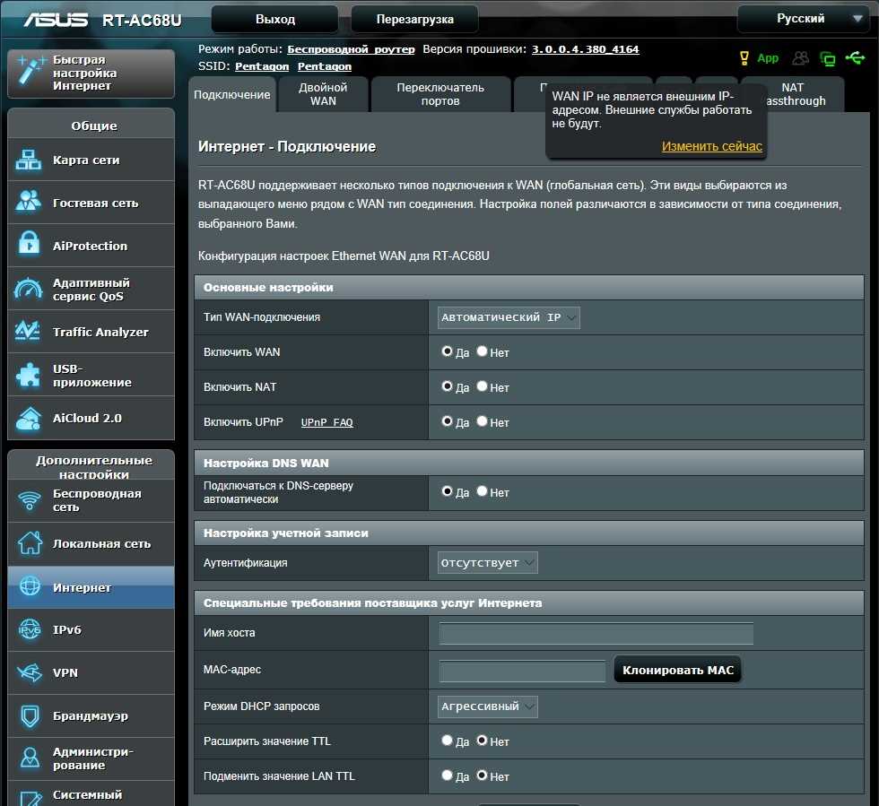The width and height of the screenshot is (879, 806).
Task: Click the Системный журнал pencil icon
Action: point(30,798)
